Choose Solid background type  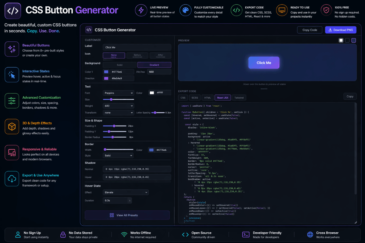tap(120, 65)
